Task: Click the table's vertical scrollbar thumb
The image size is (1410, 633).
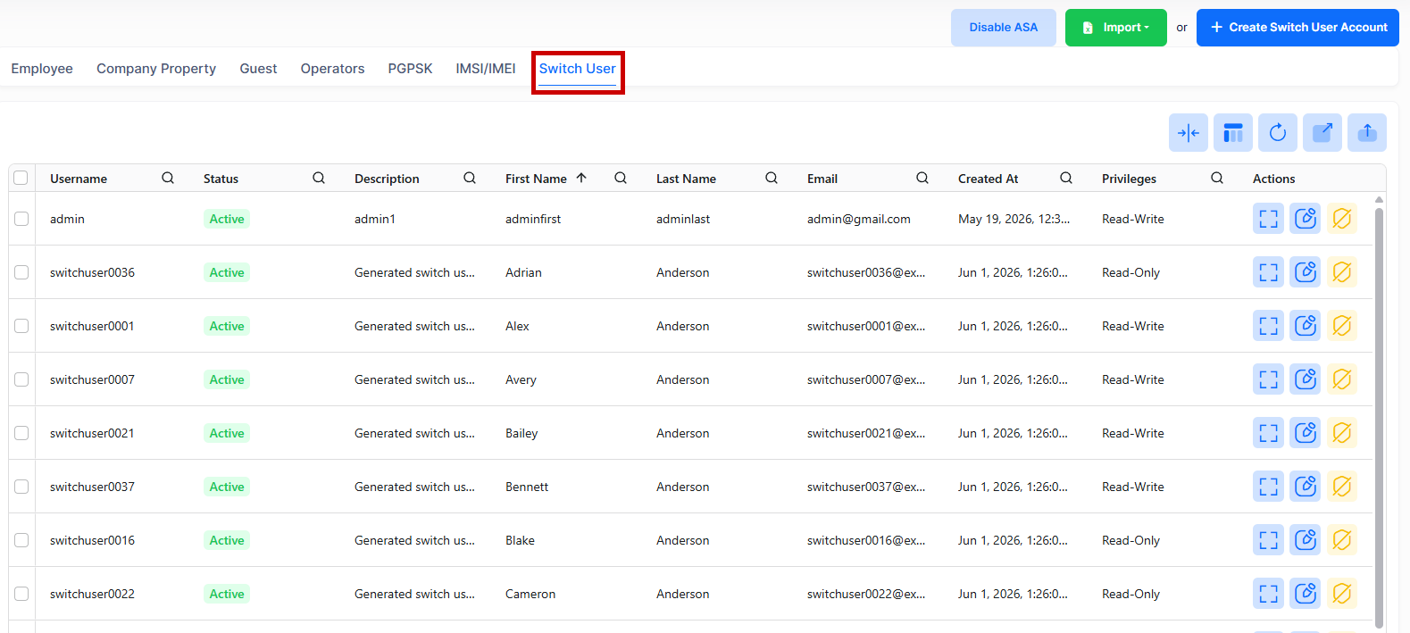Action: (1380, 418)
